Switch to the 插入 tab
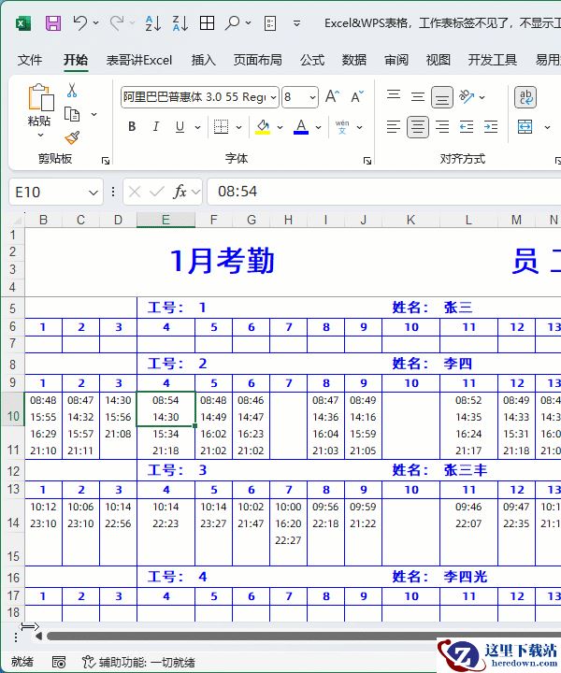The image size is (561, 673). (x=204, y=60)
